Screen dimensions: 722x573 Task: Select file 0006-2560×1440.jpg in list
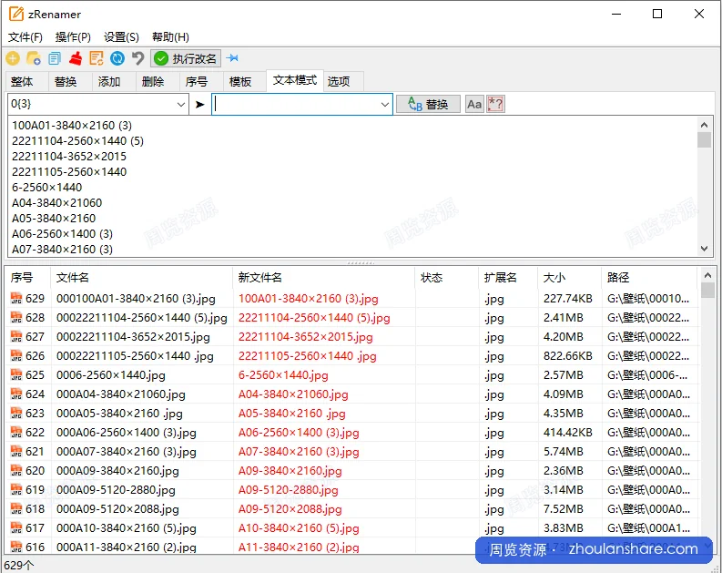(x=111, y=375)
